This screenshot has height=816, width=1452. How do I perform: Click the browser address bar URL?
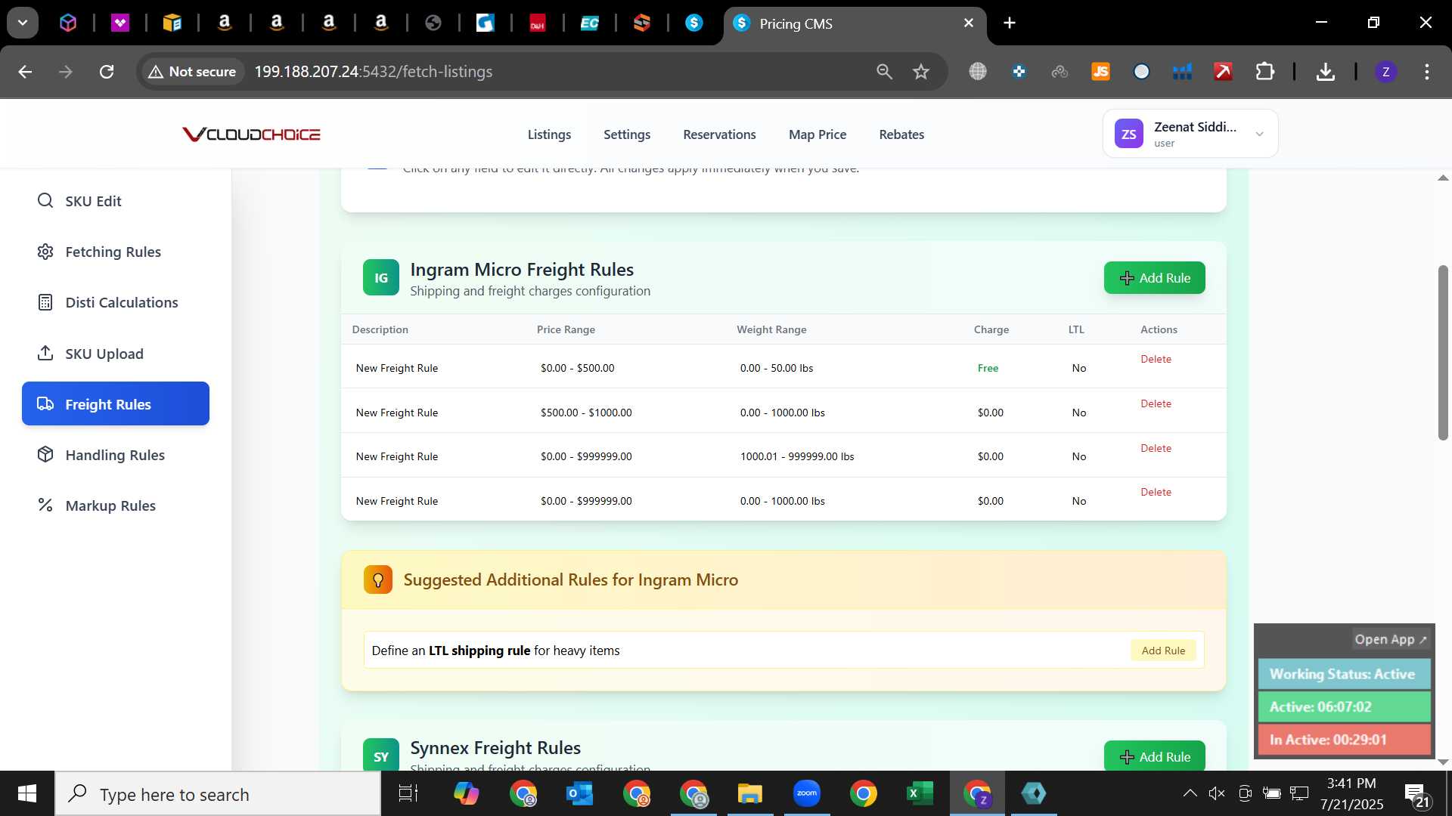pyautogui.click(x=373, y=72)
